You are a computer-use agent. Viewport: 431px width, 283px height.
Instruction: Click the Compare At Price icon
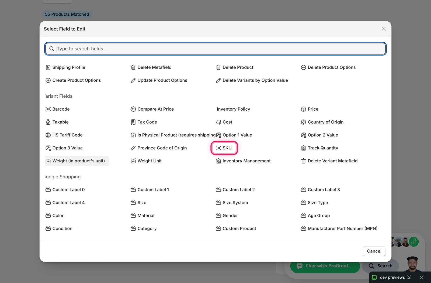point(133,109)
